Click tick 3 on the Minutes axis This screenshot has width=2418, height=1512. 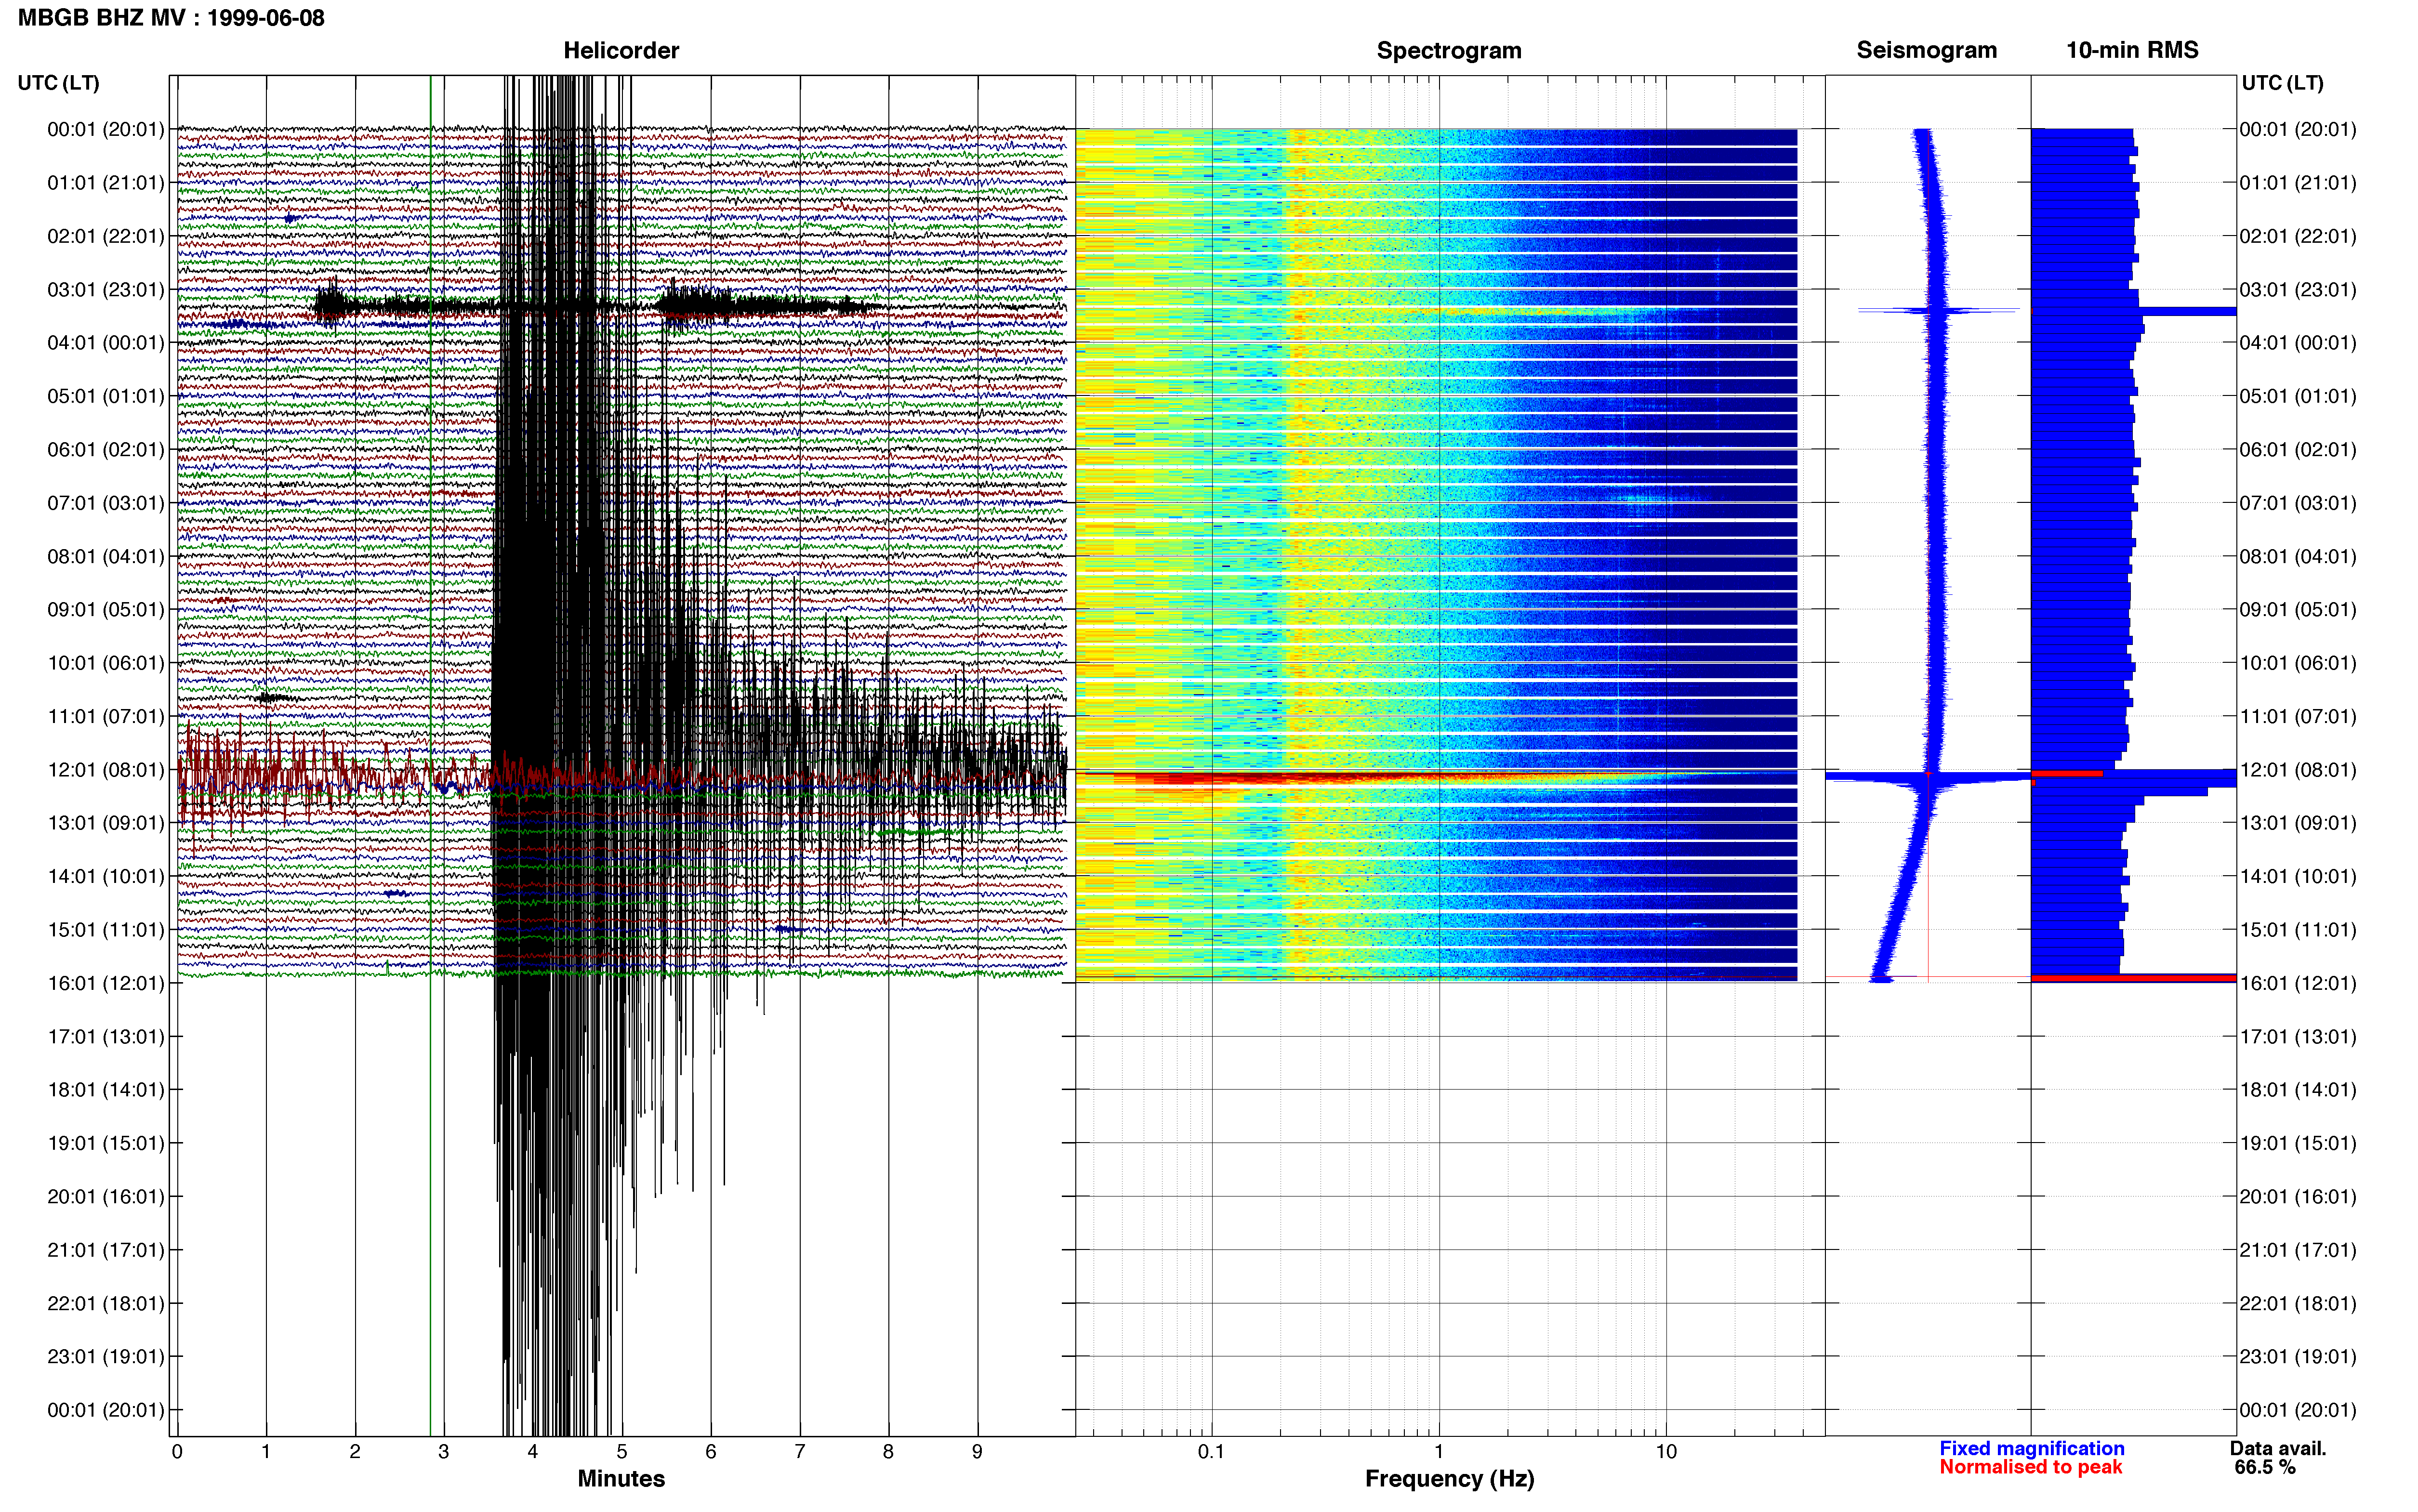[444, 1452]
